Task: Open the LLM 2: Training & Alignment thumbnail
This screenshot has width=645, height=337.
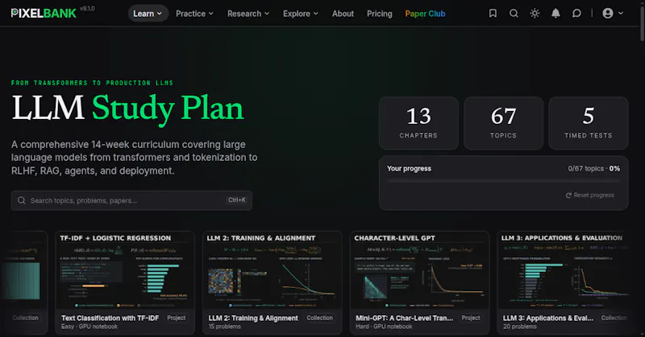Action: [x=273, y=270]
